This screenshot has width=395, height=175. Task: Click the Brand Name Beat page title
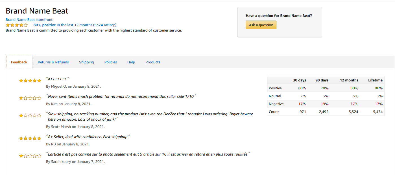coord(37,11)
